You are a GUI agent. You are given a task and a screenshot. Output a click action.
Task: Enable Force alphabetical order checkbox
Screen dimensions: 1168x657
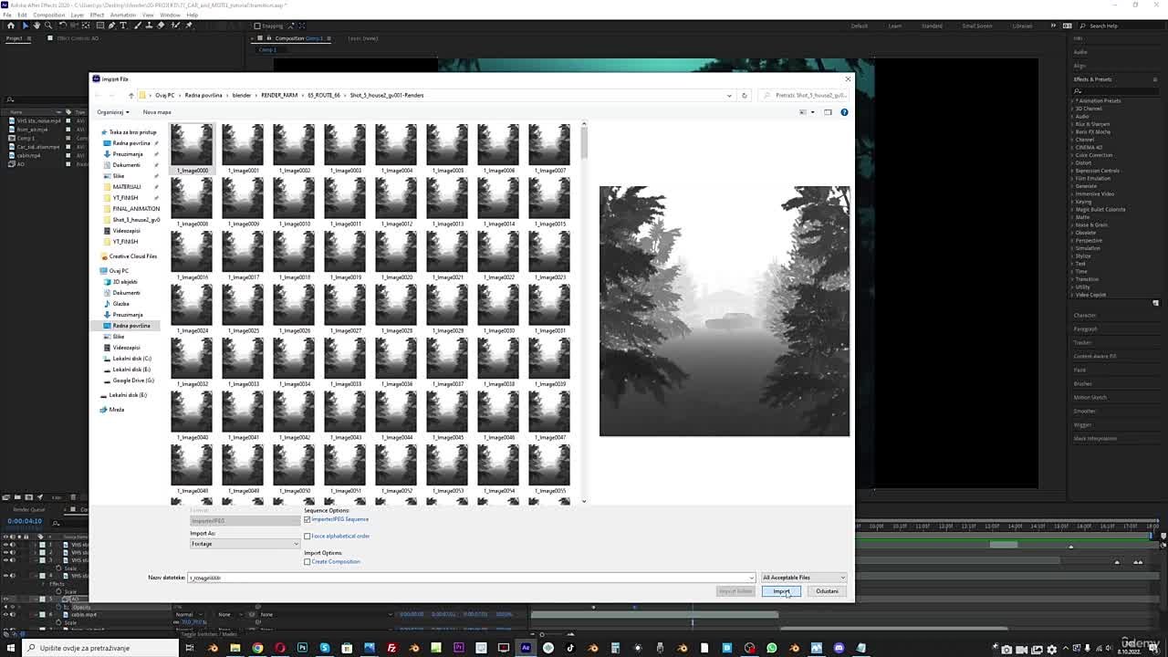[x=308, y=536]
